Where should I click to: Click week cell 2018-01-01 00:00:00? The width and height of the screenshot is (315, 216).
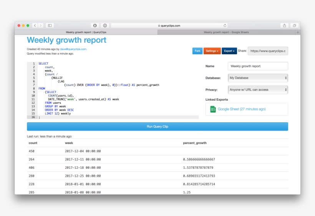83,184
